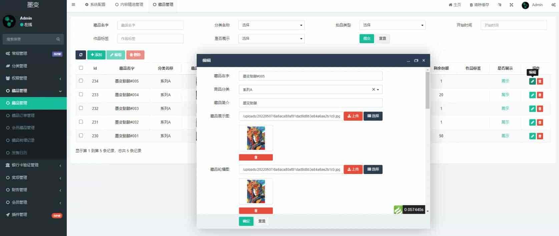559x236 pixels.
Task: Click the edit pencil icon for row 230
Action: pos(532,136)
